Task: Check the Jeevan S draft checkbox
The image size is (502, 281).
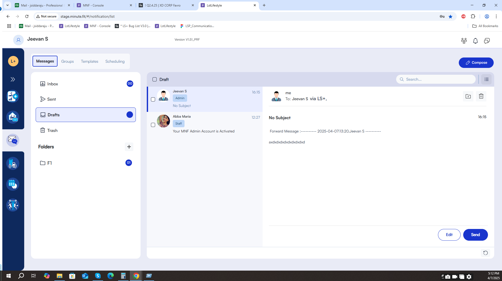Action: (x=153, y=99)
